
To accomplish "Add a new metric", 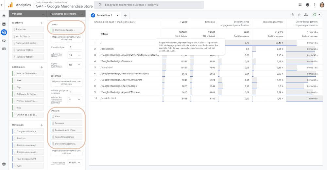I will point(42,125).
